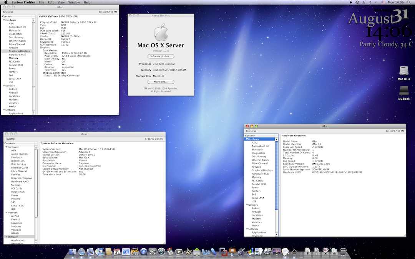Open the Help menu
This screenshot has height=259, width=415.
click(87, 2)
